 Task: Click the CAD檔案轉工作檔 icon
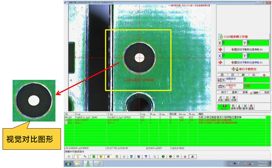pos(221,37)
